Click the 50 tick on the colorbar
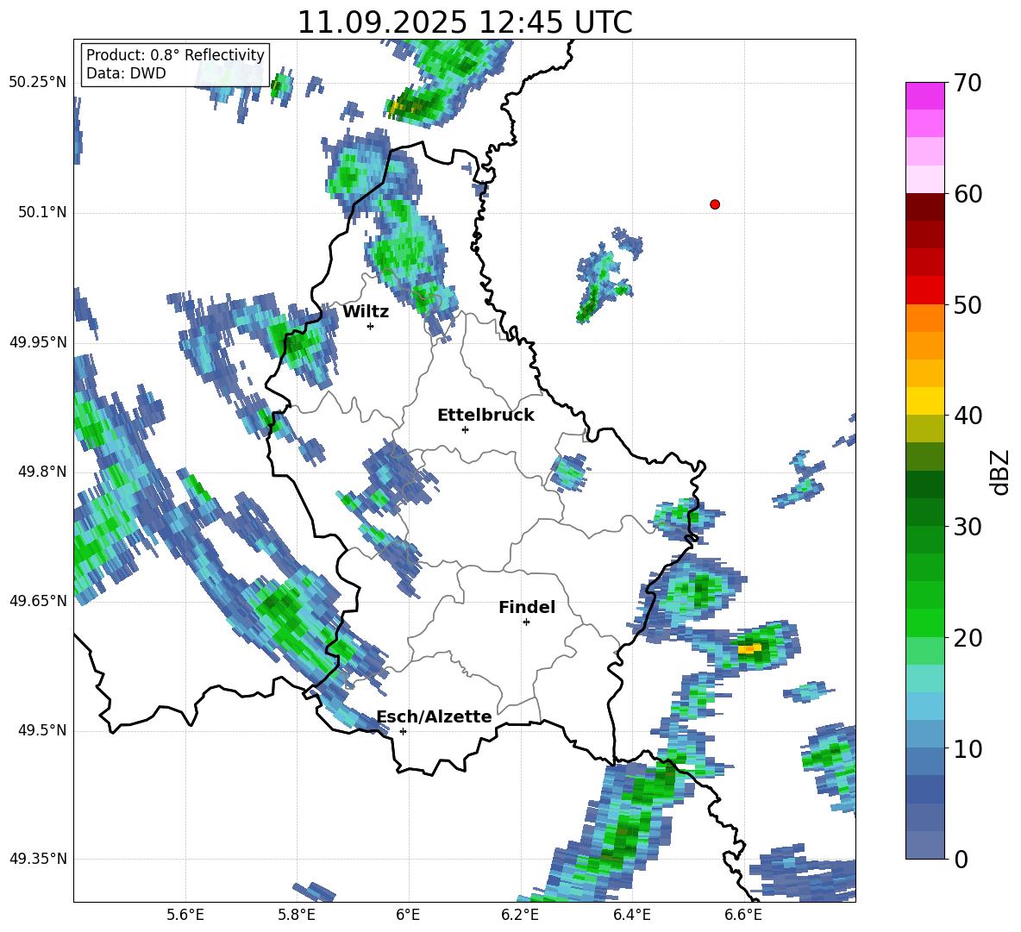1021x932 pixels. coord(967,304)
